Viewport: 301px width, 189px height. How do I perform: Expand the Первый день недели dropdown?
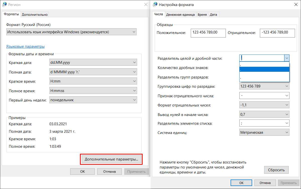93,100
